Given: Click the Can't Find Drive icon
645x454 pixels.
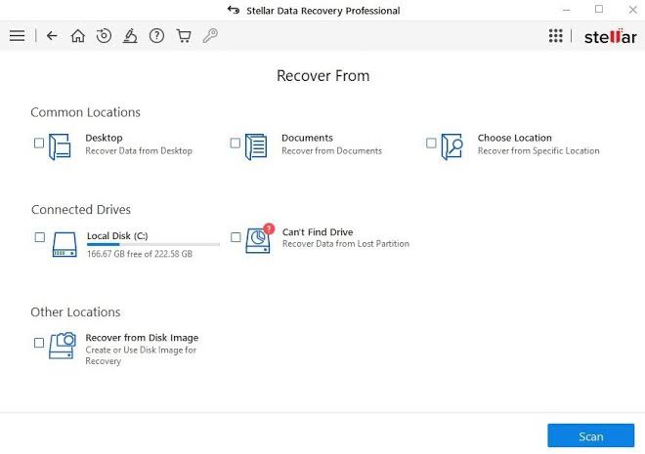Looking at the screenshot, I should [x=258, y=239].
